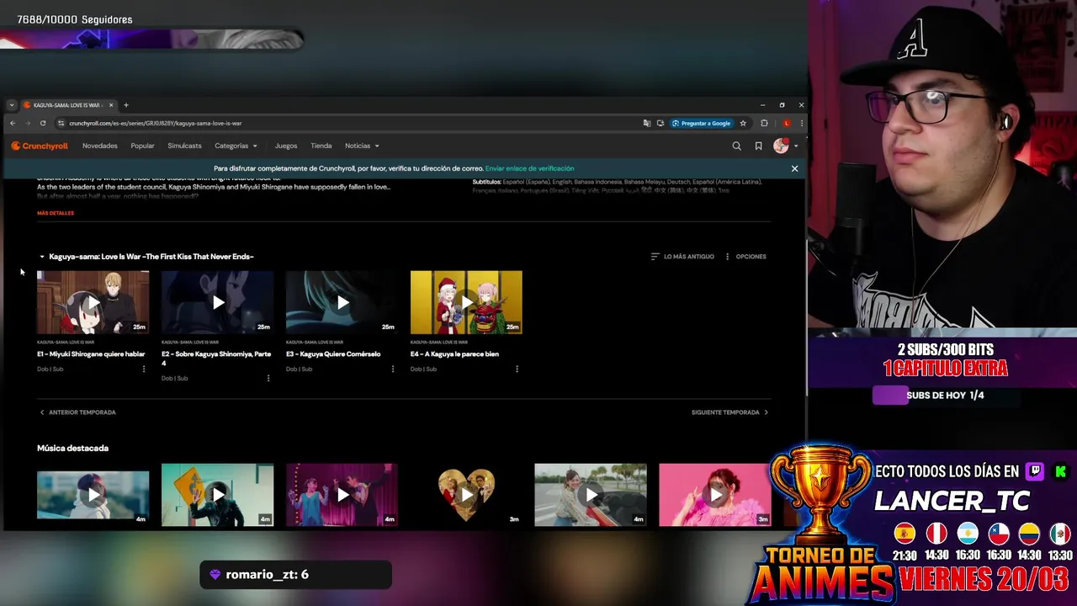
Task: Click 'Enviar enlace de verificación' link
Action: [529, 168]
